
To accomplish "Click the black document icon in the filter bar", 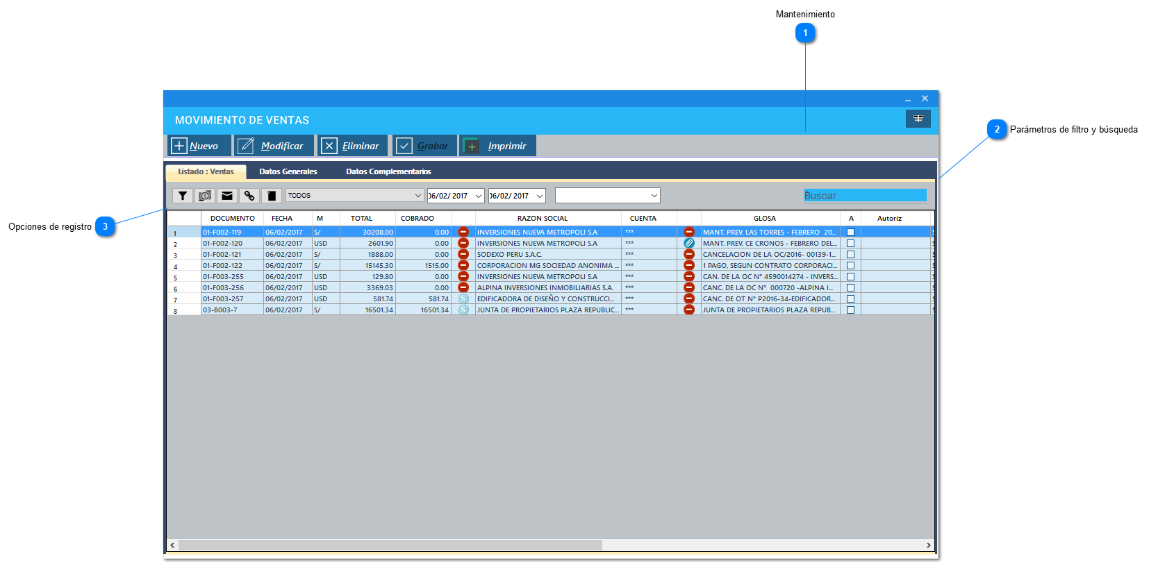I will [x=271, y=196].
